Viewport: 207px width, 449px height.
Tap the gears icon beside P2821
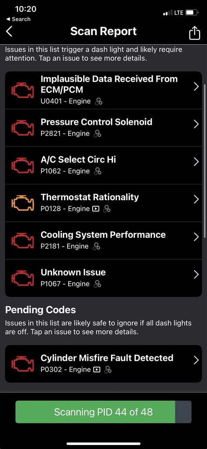[98, 134]
